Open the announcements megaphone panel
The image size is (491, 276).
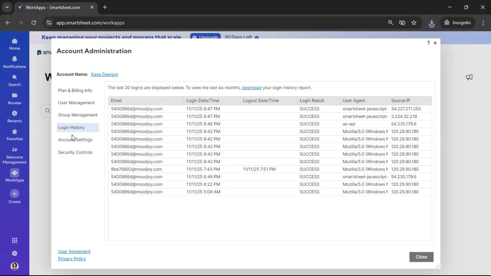click(x=470, y=77)
